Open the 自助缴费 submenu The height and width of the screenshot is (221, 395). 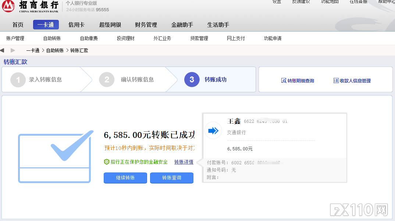tap(89, 38)
